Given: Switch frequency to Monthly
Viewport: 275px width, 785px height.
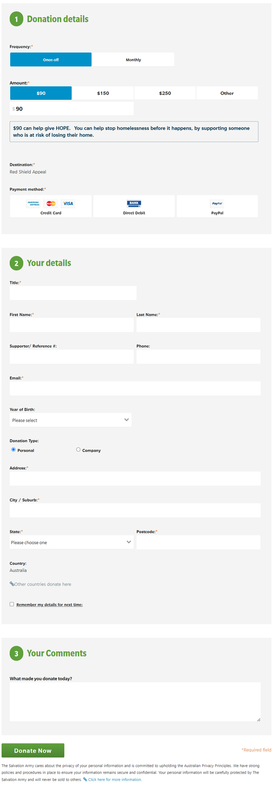Looking at the screenshot, I should (133, 60).
